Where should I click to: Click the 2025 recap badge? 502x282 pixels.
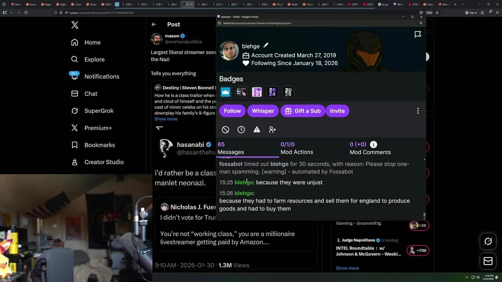288,92
